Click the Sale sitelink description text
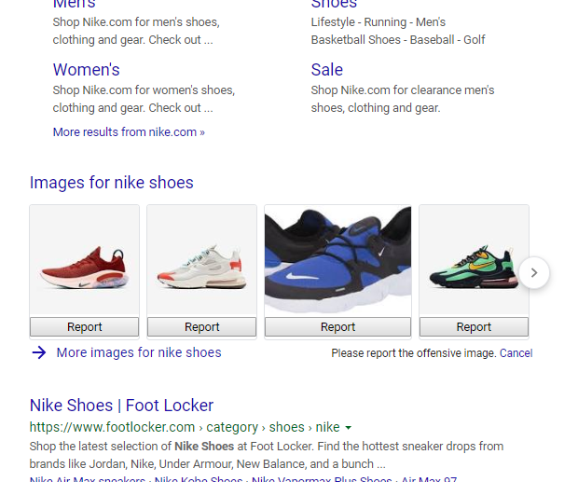This screenshot has height=482, width=578. (403, 99)
